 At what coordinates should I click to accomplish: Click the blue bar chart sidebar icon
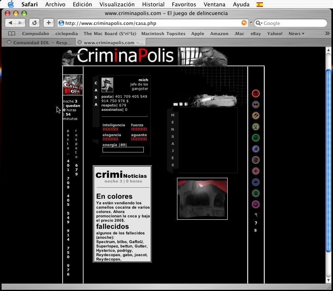(256, 149)
